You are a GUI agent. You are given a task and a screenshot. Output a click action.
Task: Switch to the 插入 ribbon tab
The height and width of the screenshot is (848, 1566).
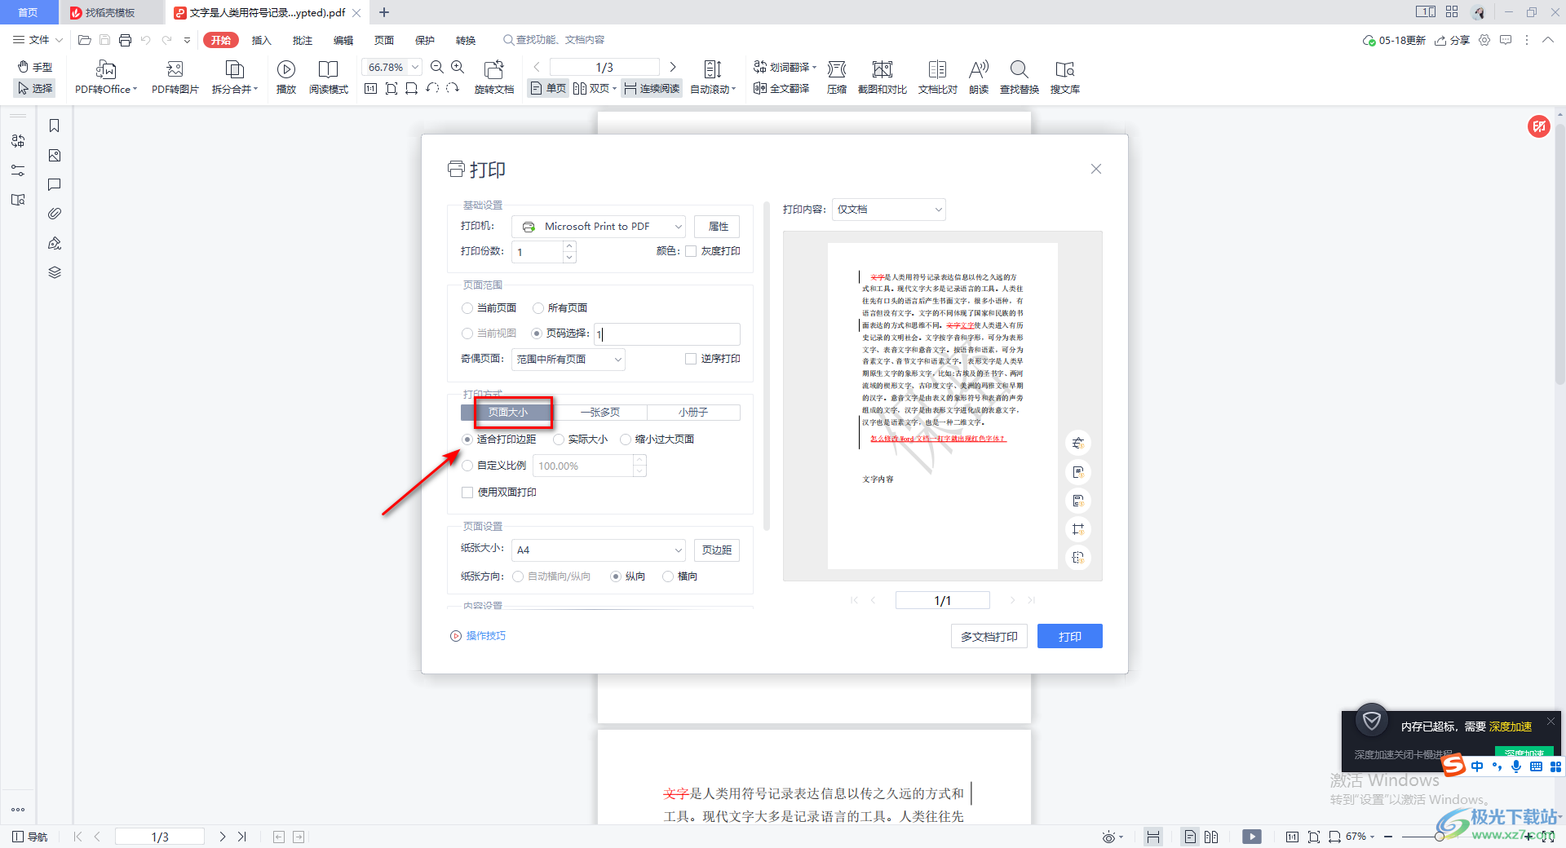pos(261,40)
